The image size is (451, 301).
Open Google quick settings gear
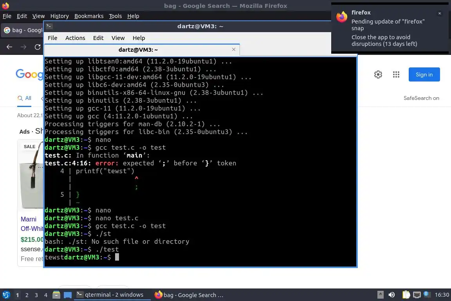click(378, 74)
